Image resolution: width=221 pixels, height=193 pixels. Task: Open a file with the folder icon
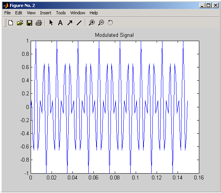(x=20, y=23)
